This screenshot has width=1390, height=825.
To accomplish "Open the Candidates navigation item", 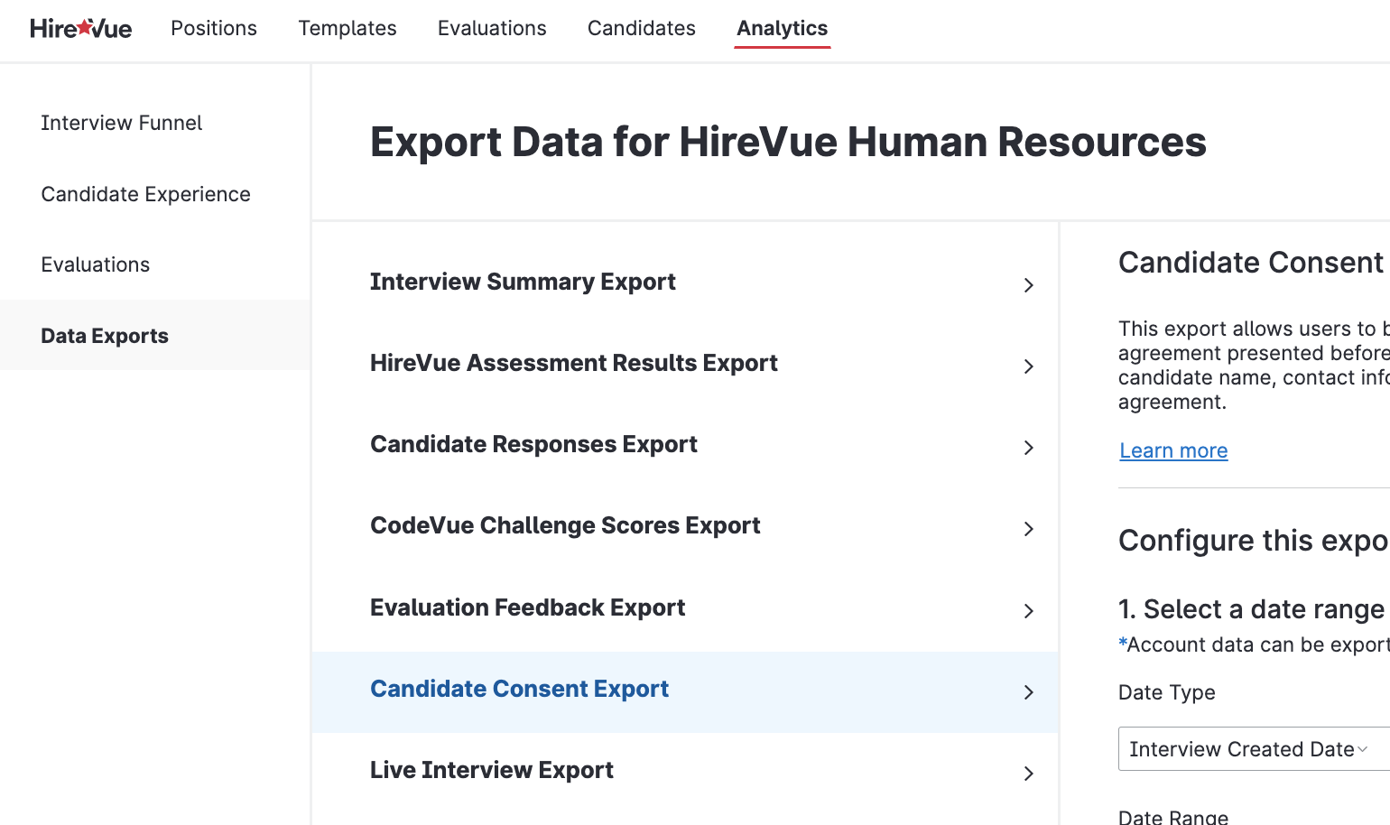I will coord(642,28).
